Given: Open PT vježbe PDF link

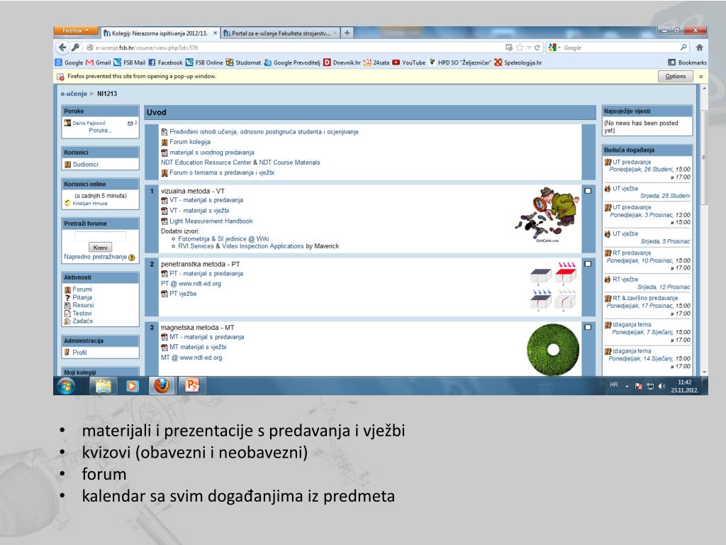Looking at the screenshot, I should click(x=183, y=294).
